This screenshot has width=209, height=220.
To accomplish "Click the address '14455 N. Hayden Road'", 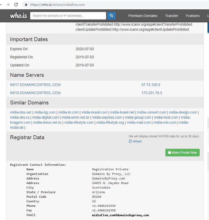I will 110,183.
